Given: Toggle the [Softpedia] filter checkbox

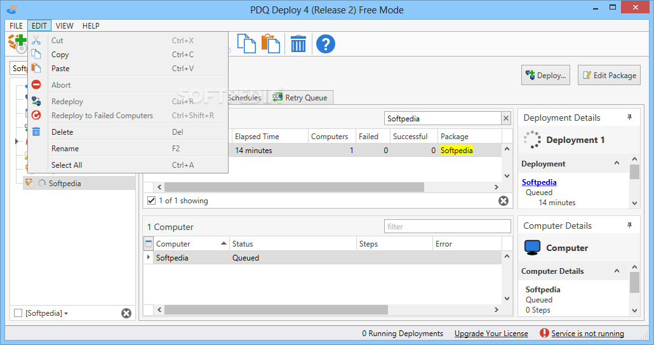Looking at the screenshot, I should pyautogui.click(x=18, y=313).
